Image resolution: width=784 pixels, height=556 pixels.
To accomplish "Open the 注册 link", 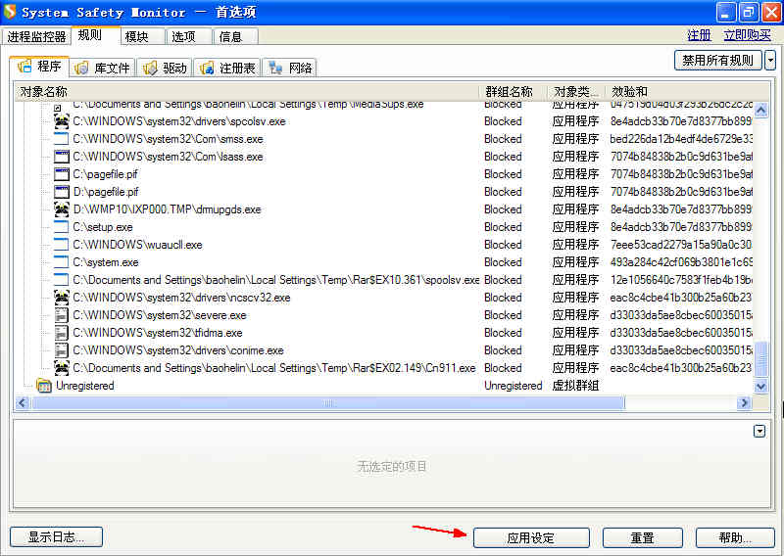I will 699,35.
